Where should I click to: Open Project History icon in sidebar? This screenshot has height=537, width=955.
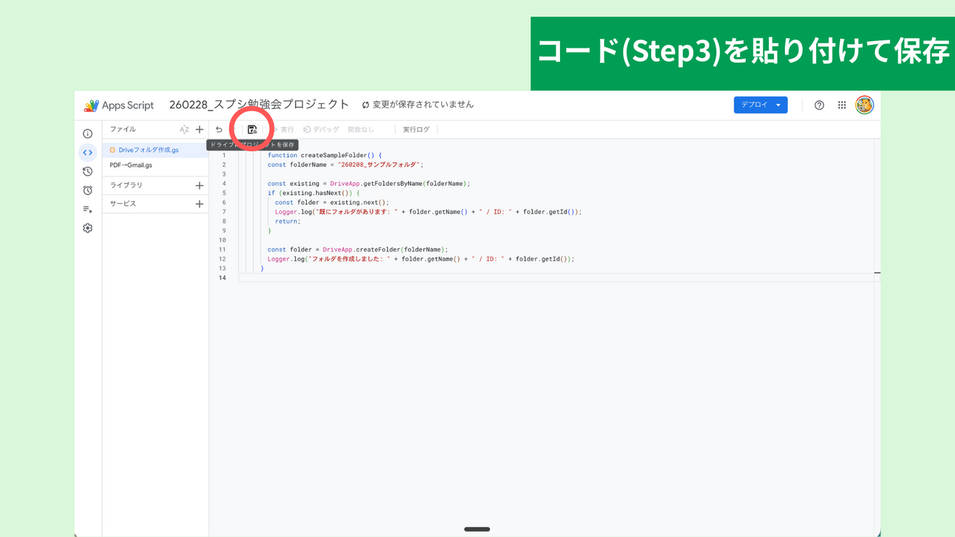(x=88, y=171)
